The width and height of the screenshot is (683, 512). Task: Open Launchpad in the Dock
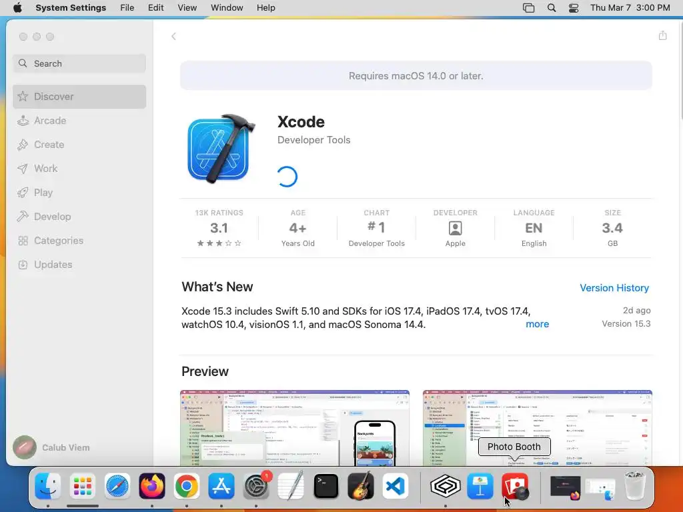click(82, 486)
